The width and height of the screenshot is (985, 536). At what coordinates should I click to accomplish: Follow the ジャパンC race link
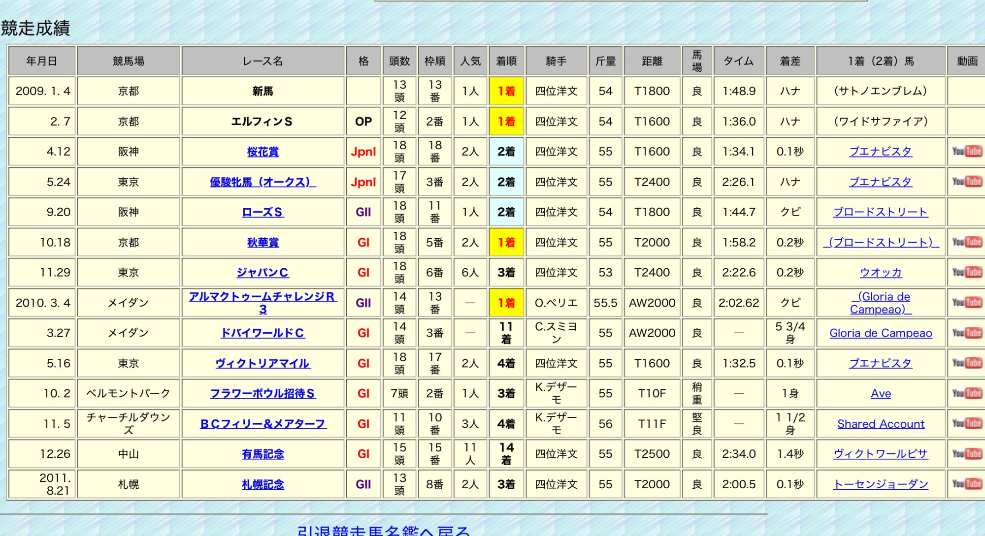tap(263, 272)
